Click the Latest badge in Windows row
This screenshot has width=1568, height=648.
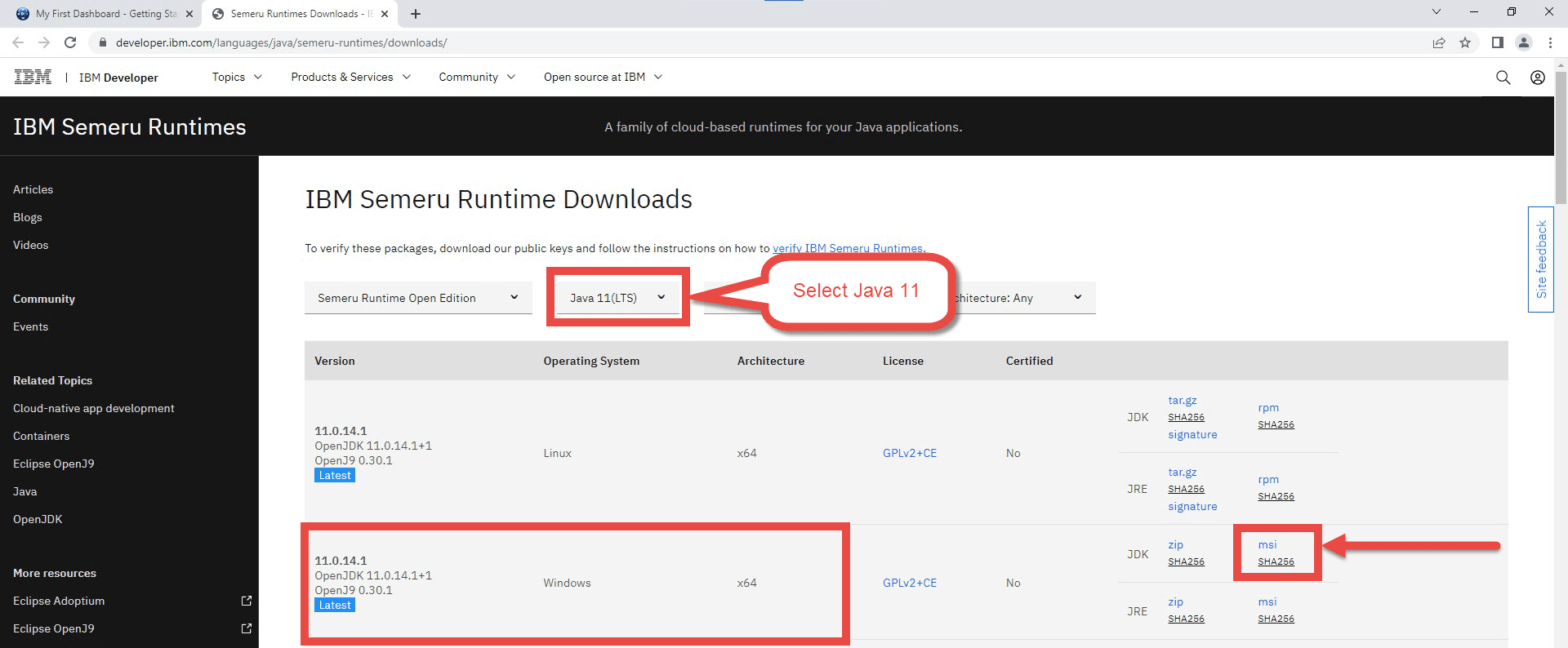click(335, 606)
